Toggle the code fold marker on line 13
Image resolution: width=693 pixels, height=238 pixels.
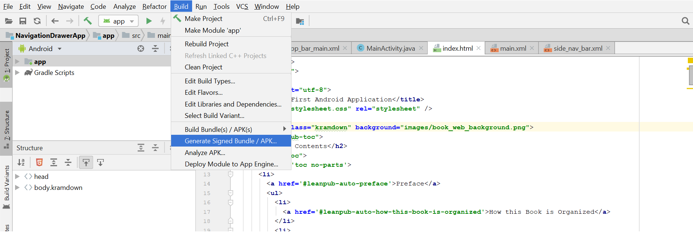click(230, 174)
